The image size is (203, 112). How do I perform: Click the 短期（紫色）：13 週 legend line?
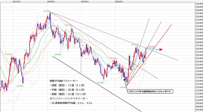[x=67, y=85]
